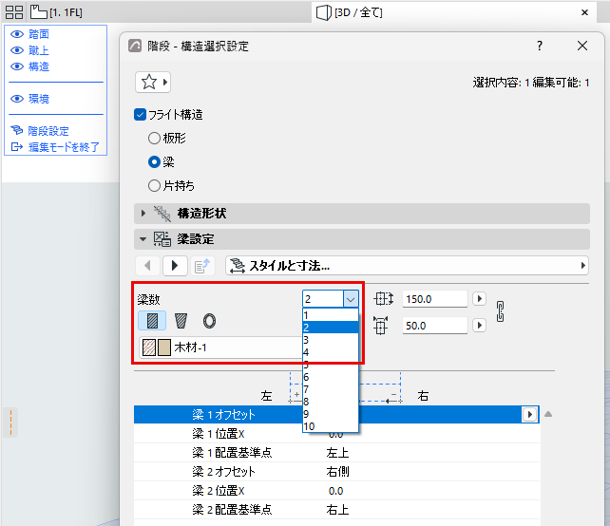Open arrow next to the 150.0 field
The width and height of the screenshot is (610, 526).
point(479,299)
